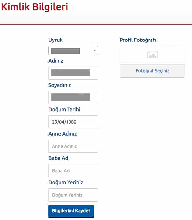
Task: Click the Doğum Tarihi label
Action: click(x=64, y=109)
